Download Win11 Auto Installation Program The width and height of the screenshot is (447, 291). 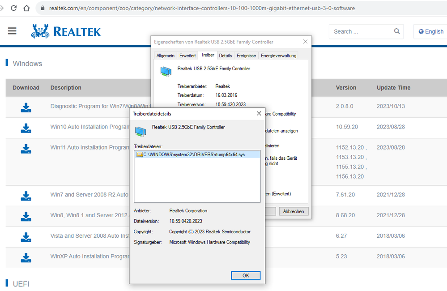tap(26, 148)
